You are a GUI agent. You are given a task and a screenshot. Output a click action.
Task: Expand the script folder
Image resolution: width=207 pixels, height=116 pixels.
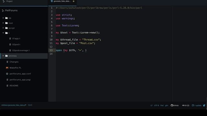[x=3, y=28]
